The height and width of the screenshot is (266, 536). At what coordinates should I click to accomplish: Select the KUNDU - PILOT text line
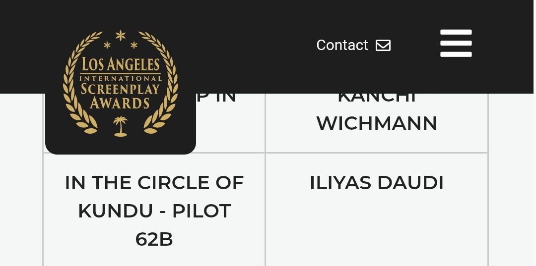[x=154, y=211]
